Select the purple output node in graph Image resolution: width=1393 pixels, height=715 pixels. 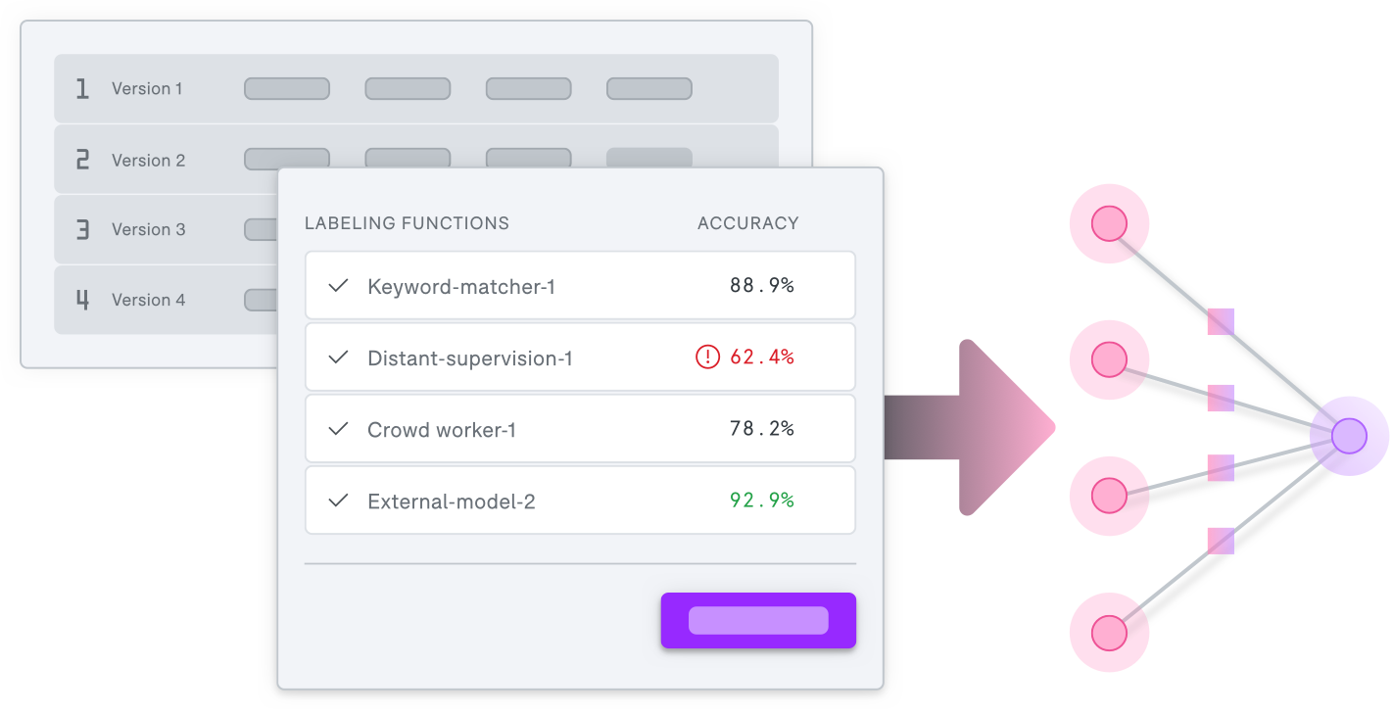coord(1349,436)
